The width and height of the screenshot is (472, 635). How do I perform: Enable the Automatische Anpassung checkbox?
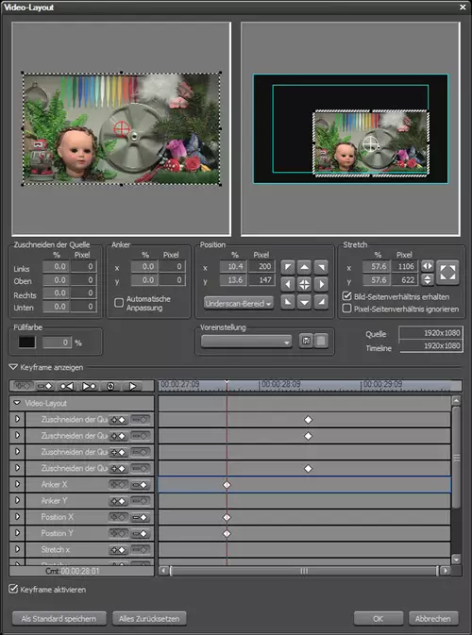pos(119,303)
